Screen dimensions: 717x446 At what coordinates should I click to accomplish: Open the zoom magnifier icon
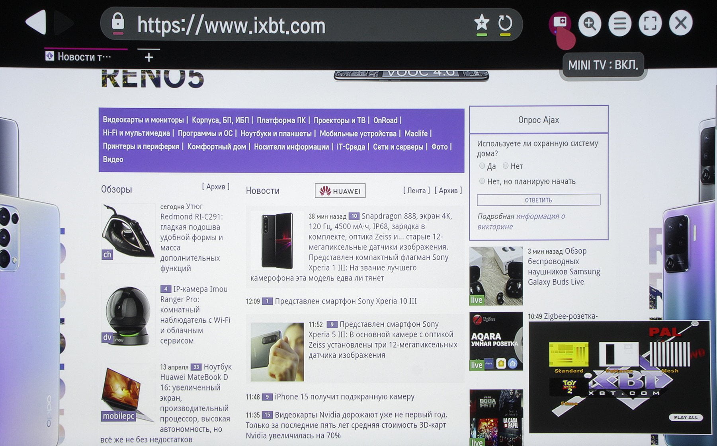coord(590,23)
